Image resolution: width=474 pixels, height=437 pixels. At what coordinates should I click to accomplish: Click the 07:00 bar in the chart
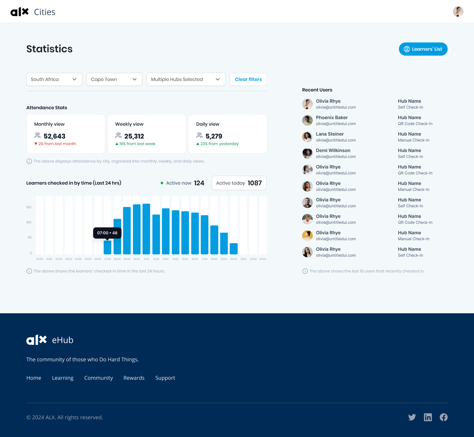click(107, 247)
